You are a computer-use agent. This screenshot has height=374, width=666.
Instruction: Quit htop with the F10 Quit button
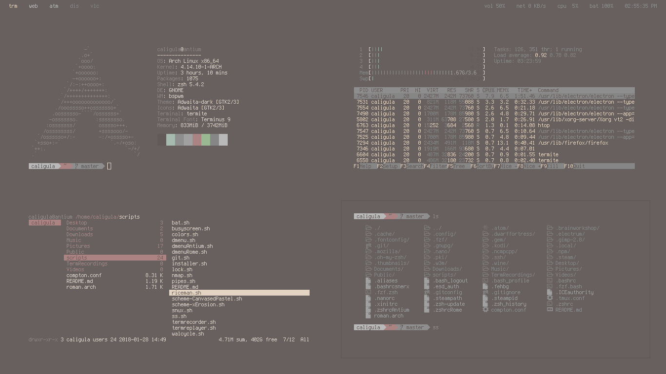(x=574, y=166)
